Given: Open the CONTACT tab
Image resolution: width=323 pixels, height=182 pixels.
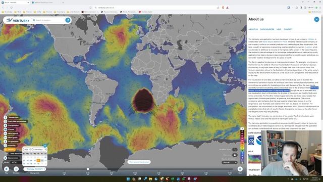Looking at the screenshot, I should tap(288, 29).
